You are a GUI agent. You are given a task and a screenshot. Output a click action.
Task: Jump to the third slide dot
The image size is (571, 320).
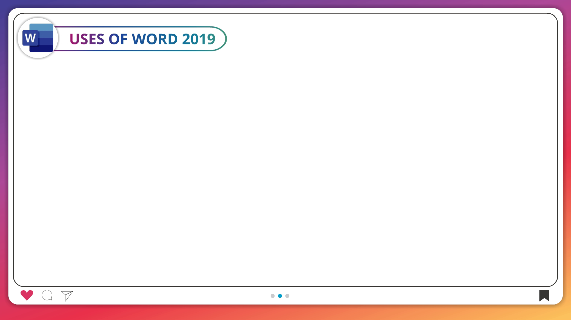[x=287, y=296]
